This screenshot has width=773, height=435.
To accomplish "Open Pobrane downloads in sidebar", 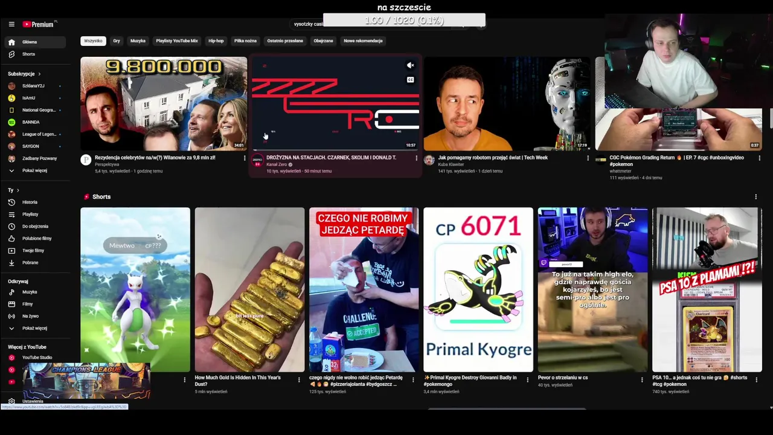I will (x=36, y=263).
